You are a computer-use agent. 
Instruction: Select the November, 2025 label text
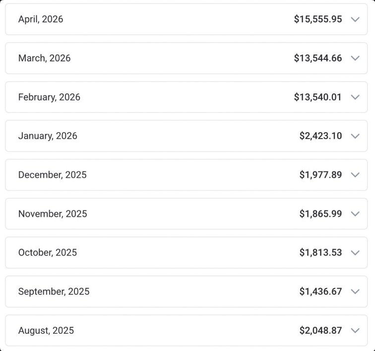coord(53,214)
